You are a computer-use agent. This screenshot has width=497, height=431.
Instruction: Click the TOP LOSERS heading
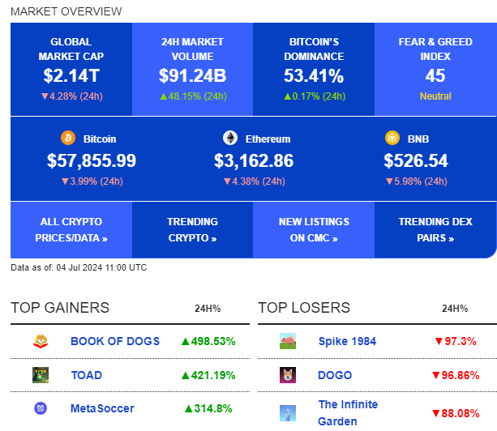[x=304, y=308]
